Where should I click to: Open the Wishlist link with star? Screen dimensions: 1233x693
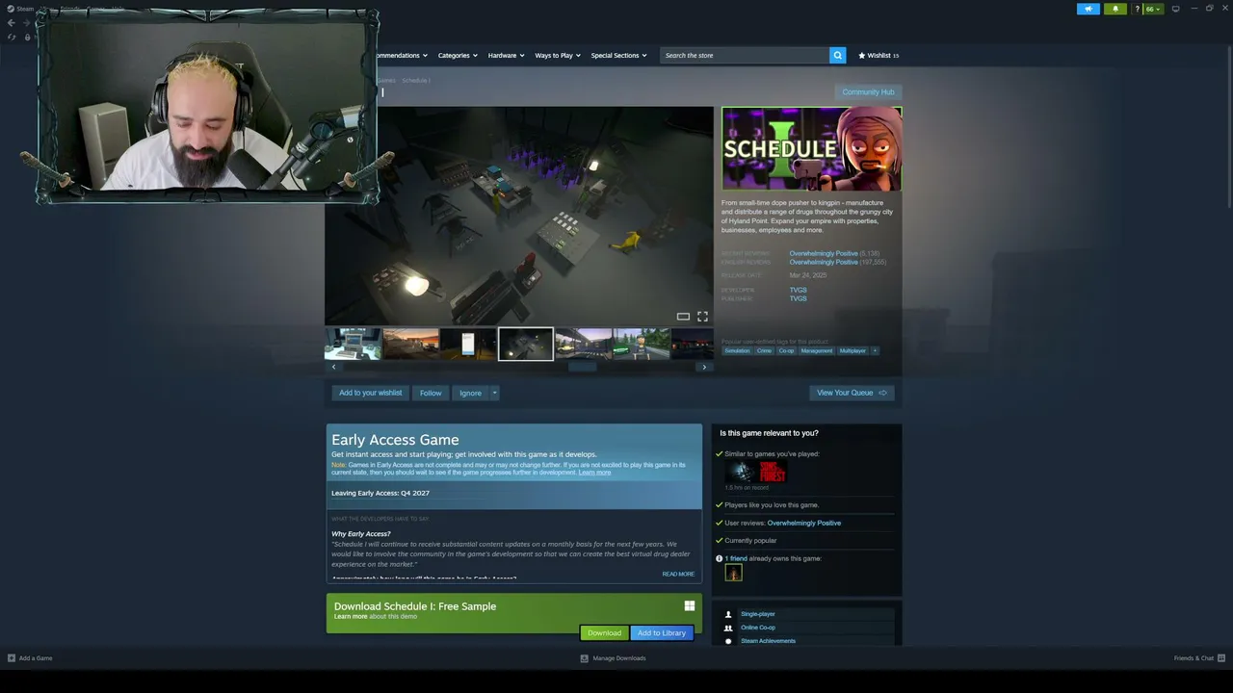879,55
